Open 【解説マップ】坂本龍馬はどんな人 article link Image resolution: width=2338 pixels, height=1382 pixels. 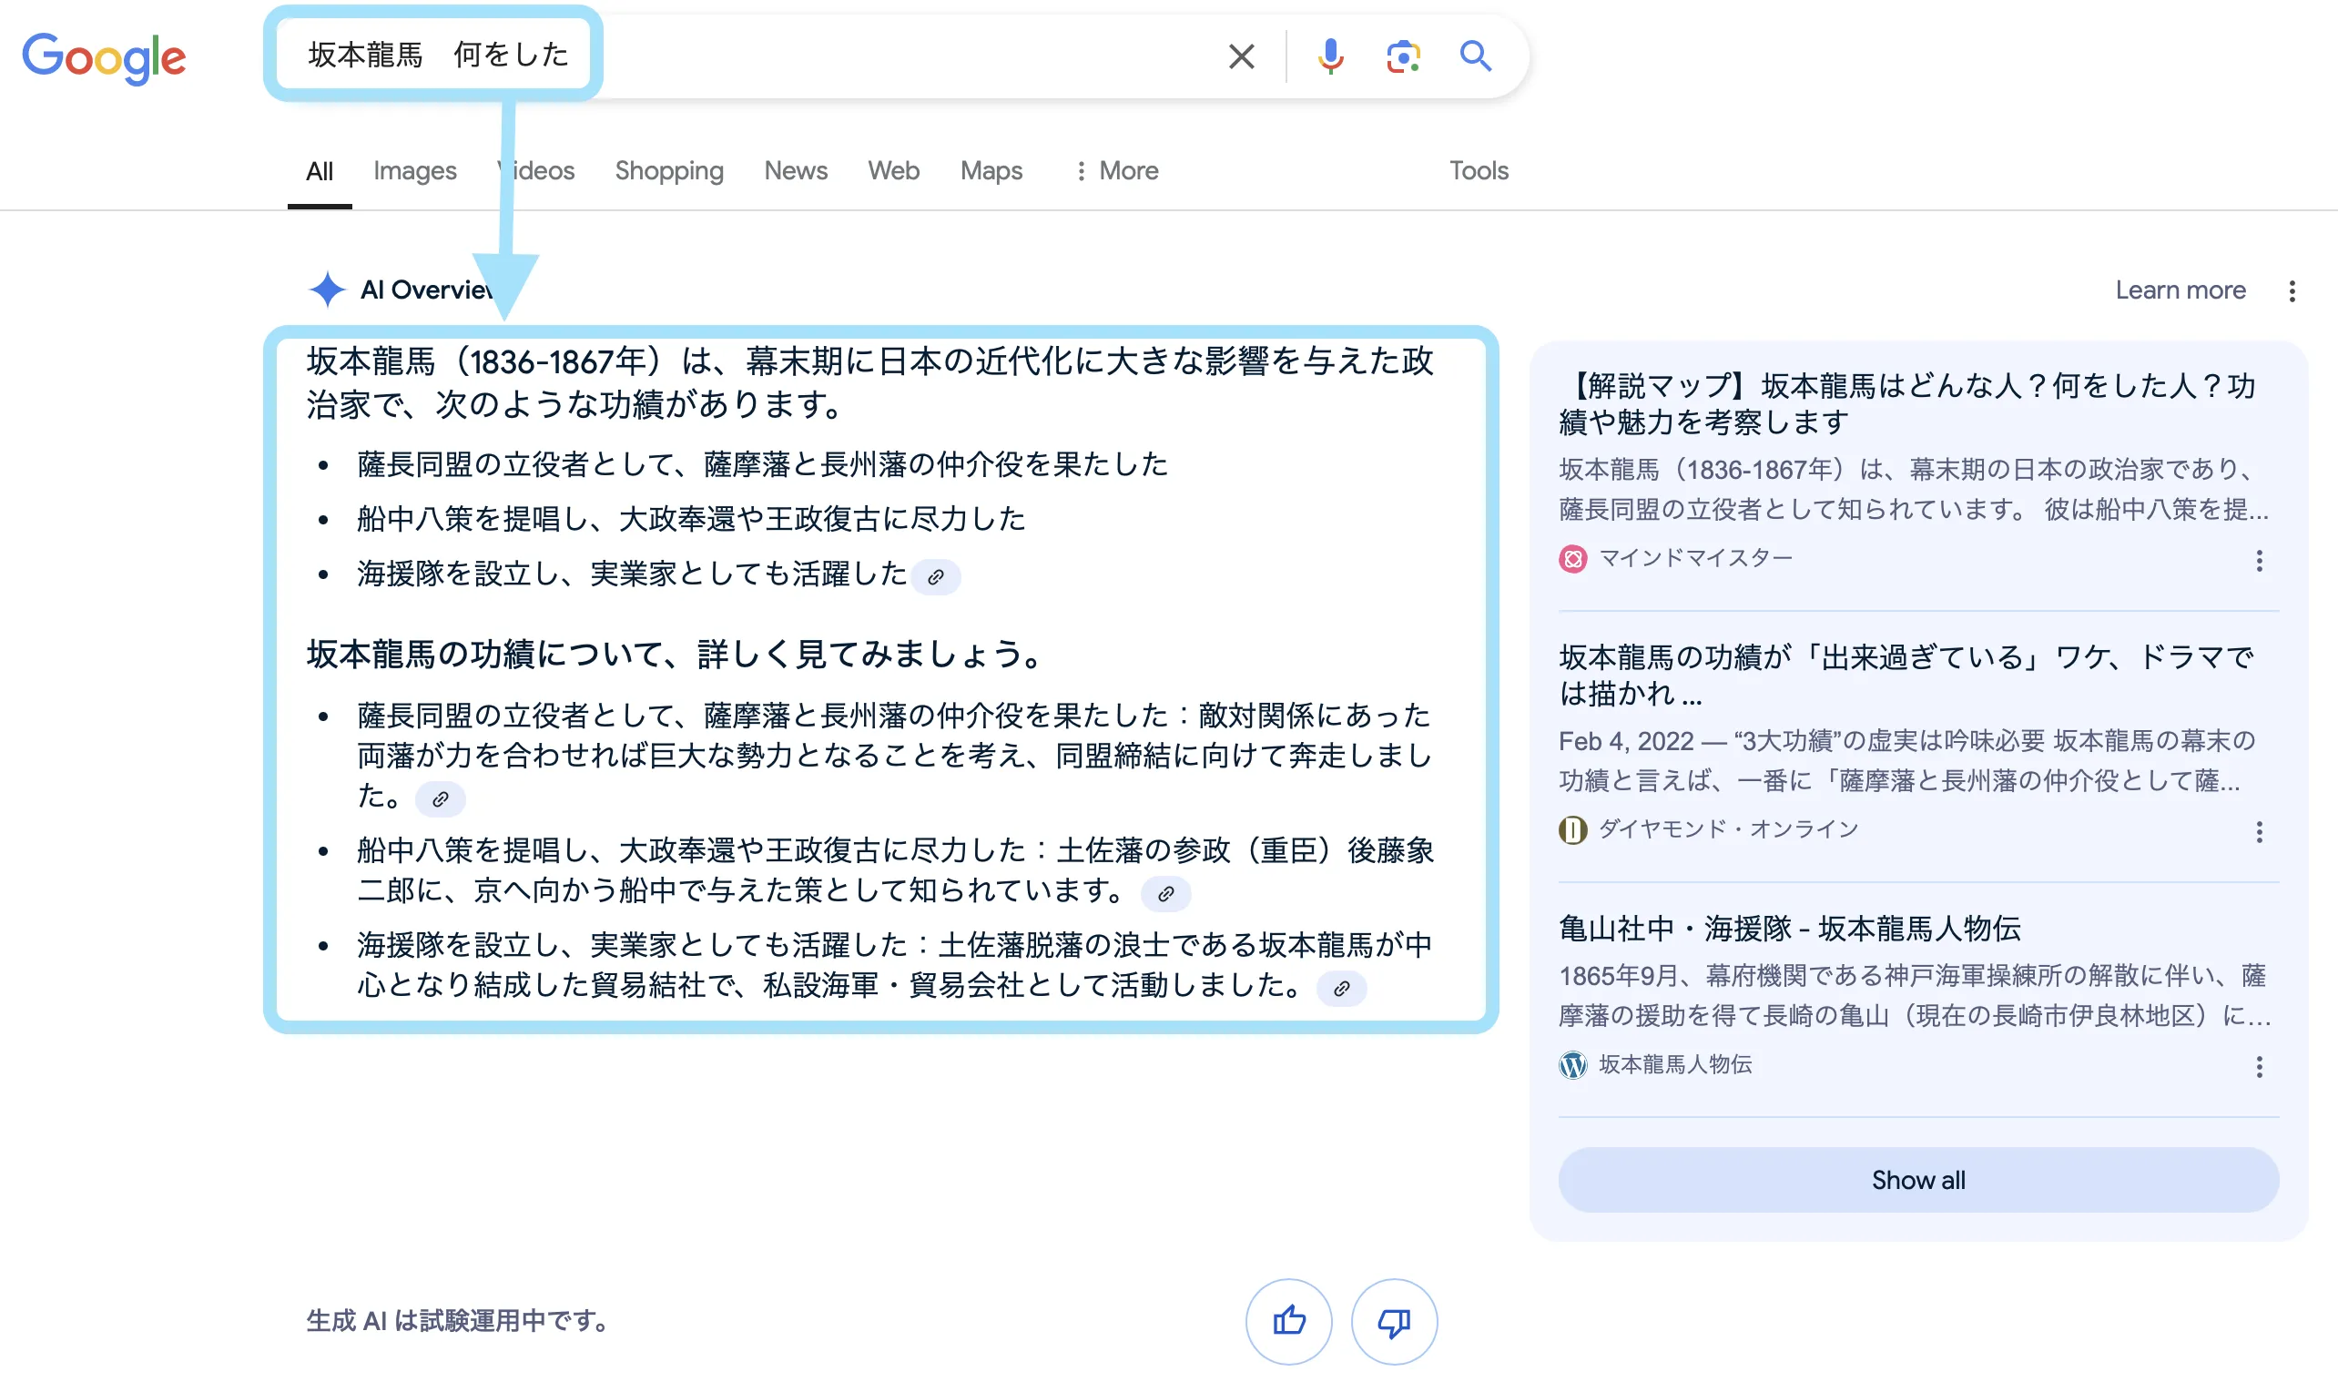[x=1906, y=404]
